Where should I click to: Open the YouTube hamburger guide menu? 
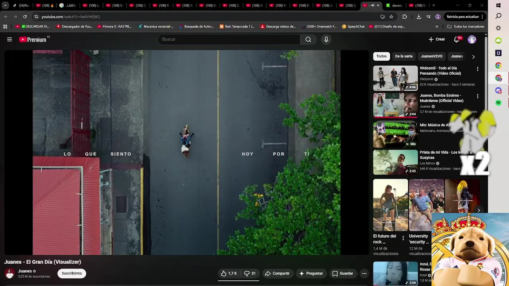10,39
